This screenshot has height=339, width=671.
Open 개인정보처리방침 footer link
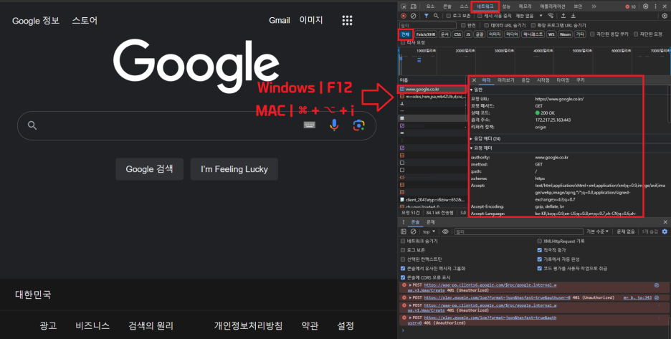pyautogui.click(x=248, y=325)
